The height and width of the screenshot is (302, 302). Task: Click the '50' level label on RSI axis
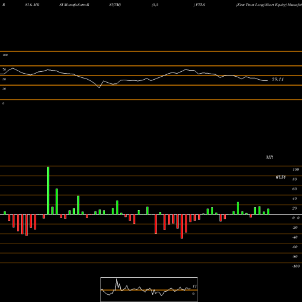click(x=4, y=79)
